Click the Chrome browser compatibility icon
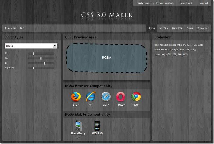This screenshot has height=144, width=214. [136, 96]
